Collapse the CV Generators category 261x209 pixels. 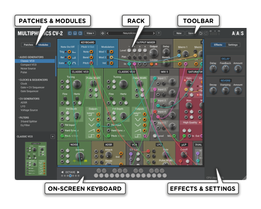(x=19, y=99)
